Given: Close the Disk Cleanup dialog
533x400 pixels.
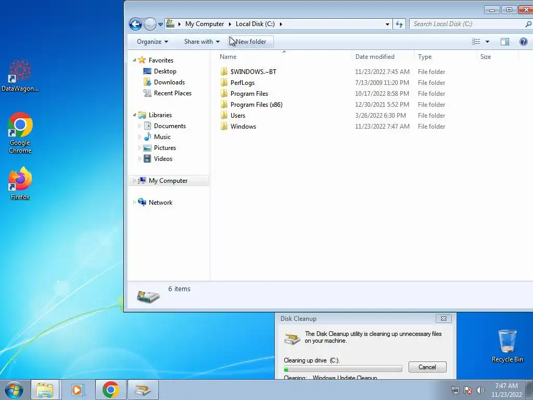Looking at the screenshot, I should (443, 318).
